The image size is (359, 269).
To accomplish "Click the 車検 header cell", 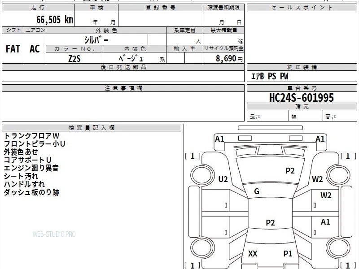I will pyautogui.click(x=96, y=8).
